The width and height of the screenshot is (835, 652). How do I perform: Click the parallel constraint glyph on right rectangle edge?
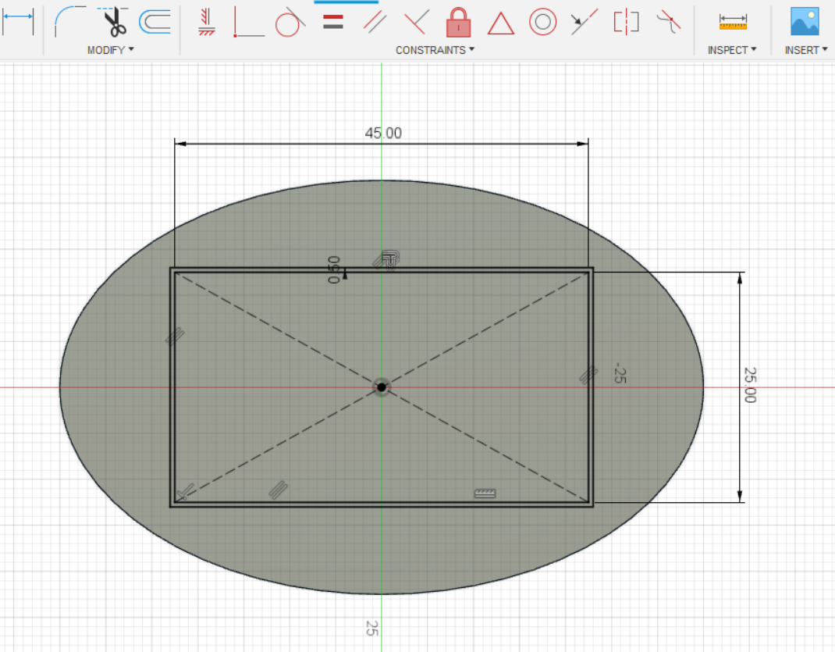(588, 375)
